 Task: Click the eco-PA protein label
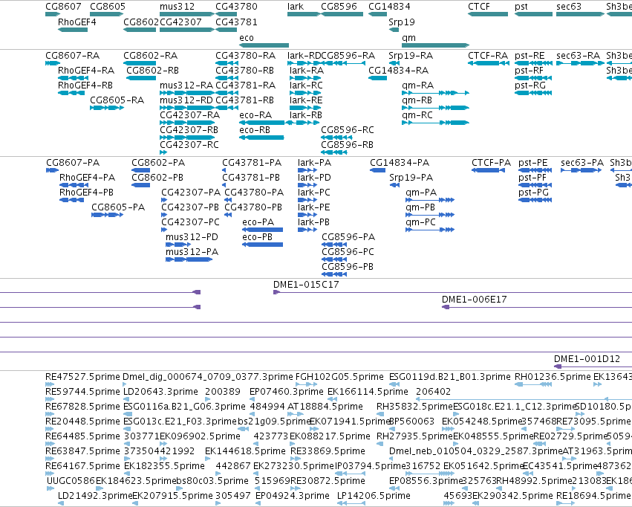[x=258, y=222]
